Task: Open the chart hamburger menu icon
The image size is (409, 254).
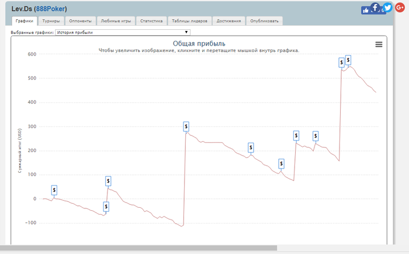Action: click(x=379, y=44)
